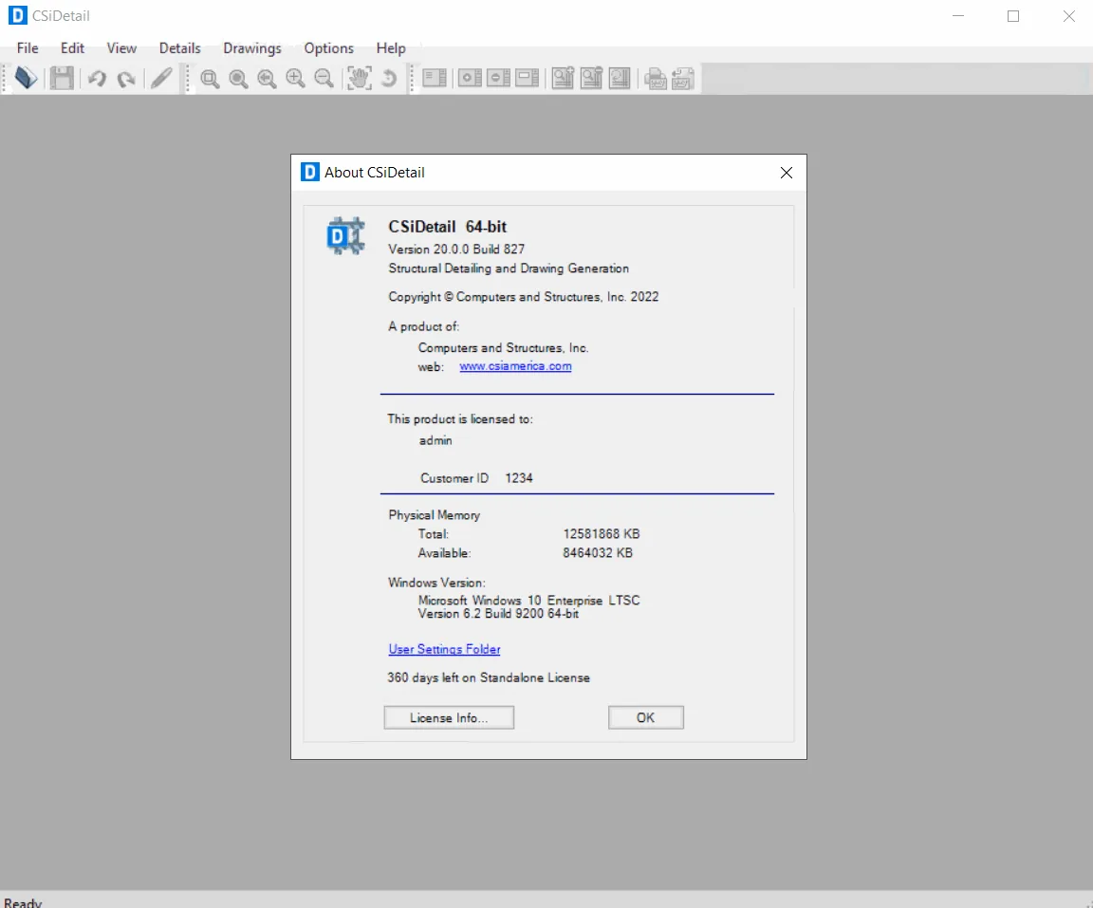Click the licensed user name 'admin'
The height and width of the screenshot is (908, 1093).
(x=435, y=440)
